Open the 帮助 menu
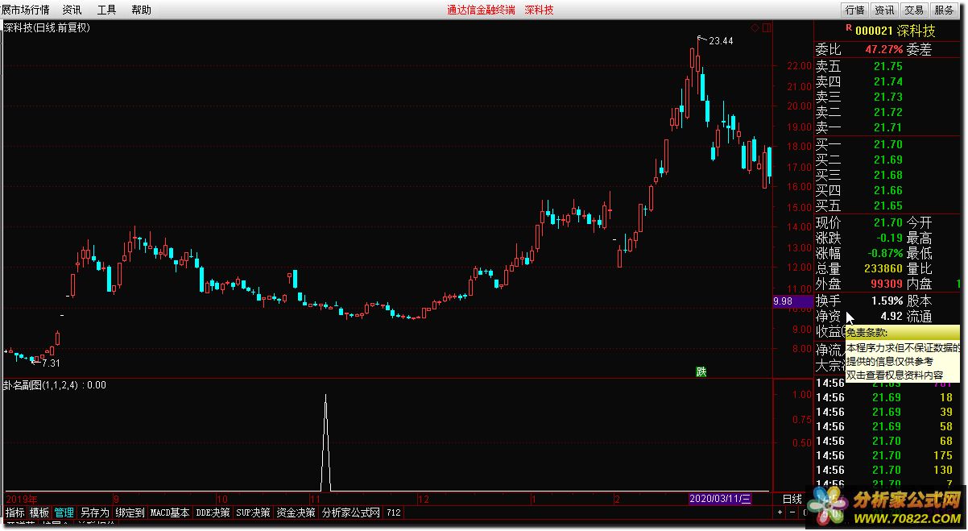The height and width of the screenshot is (531, 968). 141,10
